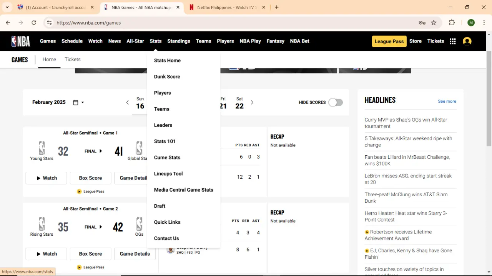
Task: Select Stats Home from the Stats menu
Action: click(x=167, y=61)
